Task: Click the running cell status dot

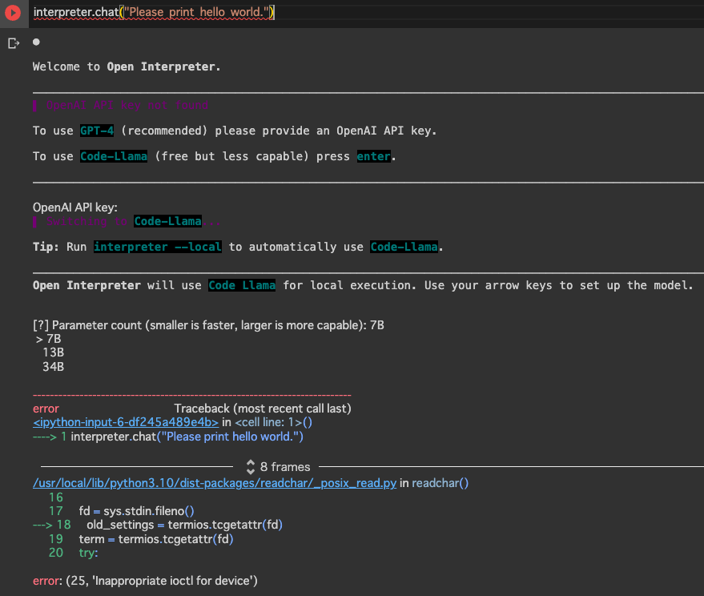Action: pyautogui.click(x=34, y=41)
